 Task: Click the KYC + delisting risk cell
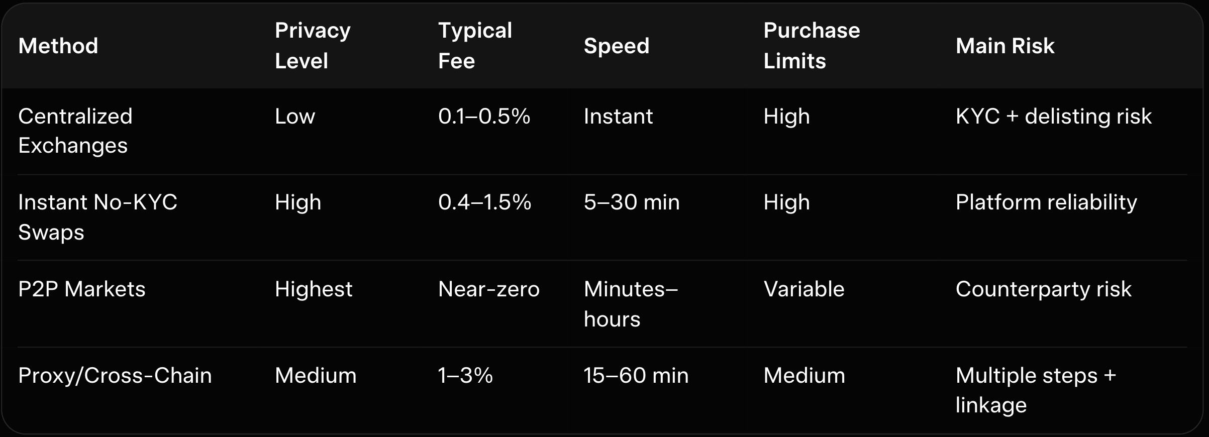(x=1053, y=117)
